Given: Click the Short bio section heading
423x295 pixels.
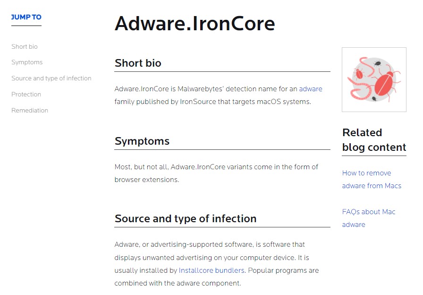Looking at the screenshot, I should pos(138,63).
